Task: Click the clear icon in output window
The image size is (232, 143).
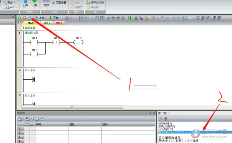Action: 161,119
